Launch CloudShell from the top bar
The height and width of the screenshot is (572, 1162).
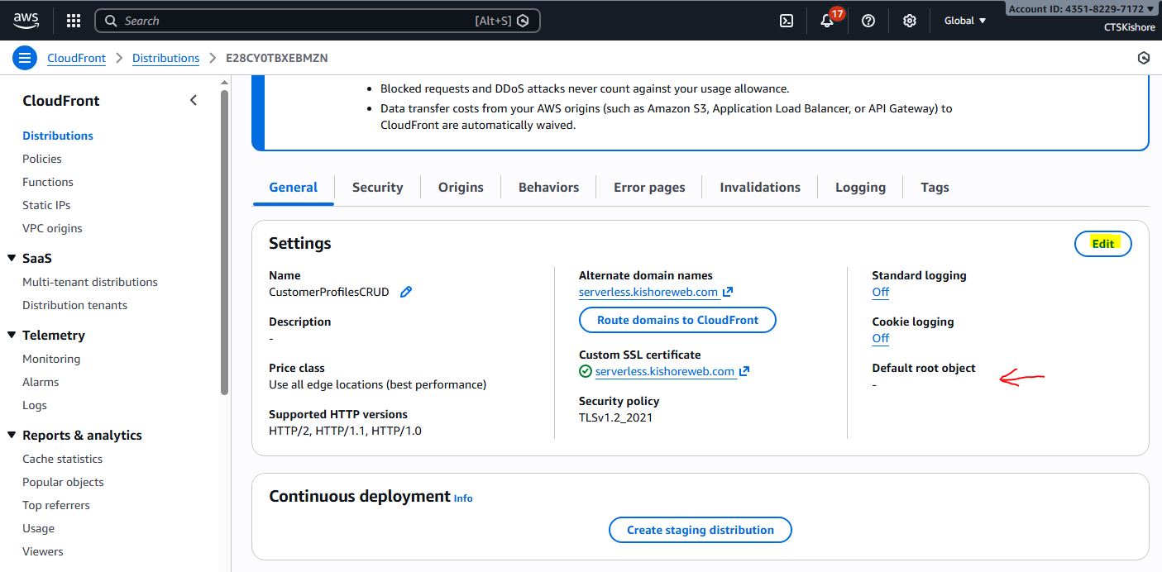click(x=787, y=21)
